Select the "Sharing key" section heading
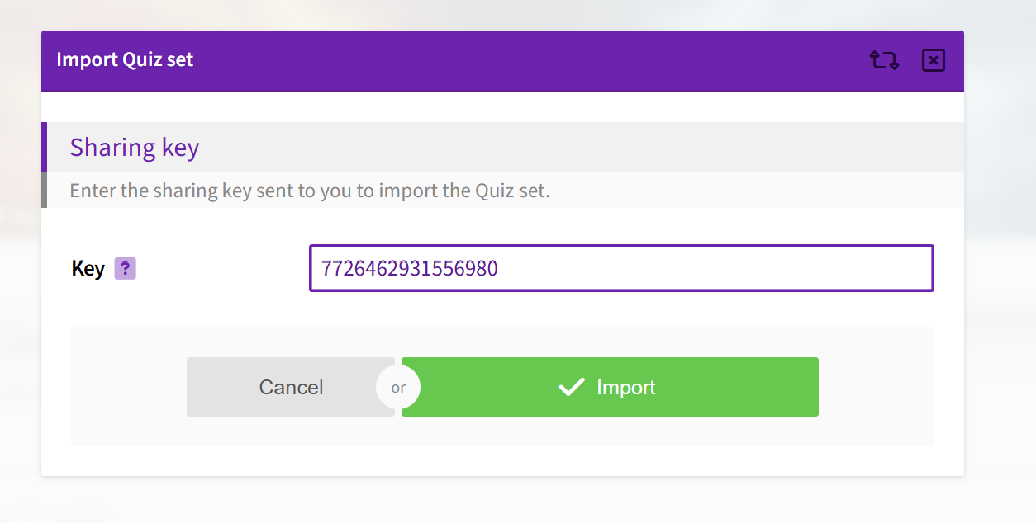This screenshot has height=523, width=1036. click(135, 148)
